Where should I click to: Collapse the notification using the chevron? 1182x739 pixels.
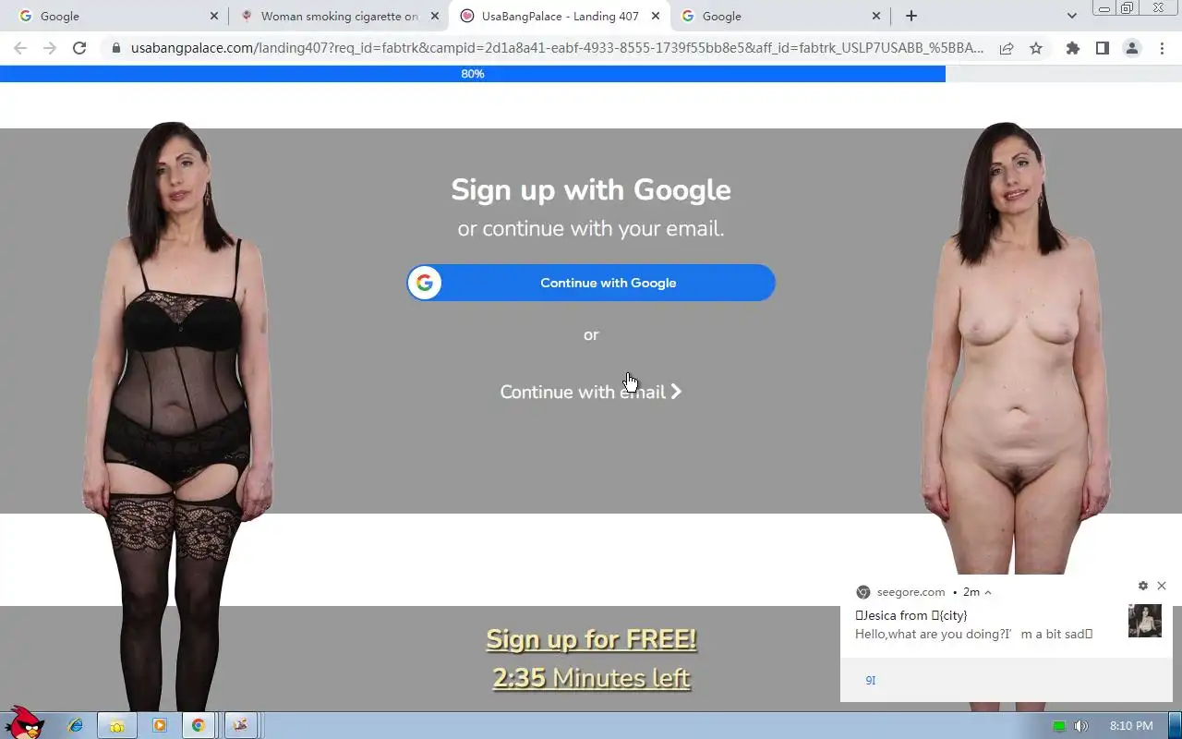click(x=988, y=592)
